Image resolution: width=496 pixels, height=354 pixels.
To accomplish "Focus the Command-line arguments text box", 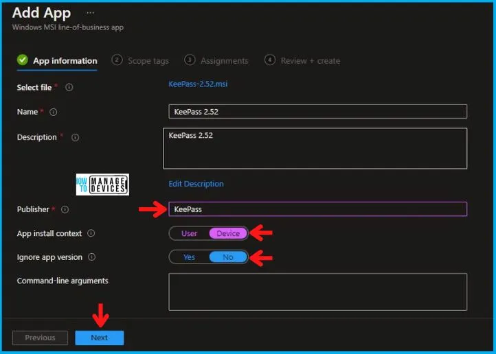I will (317, 292).
